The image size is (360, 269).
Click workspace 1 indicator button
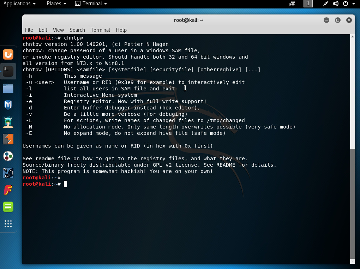click(308, 4)
